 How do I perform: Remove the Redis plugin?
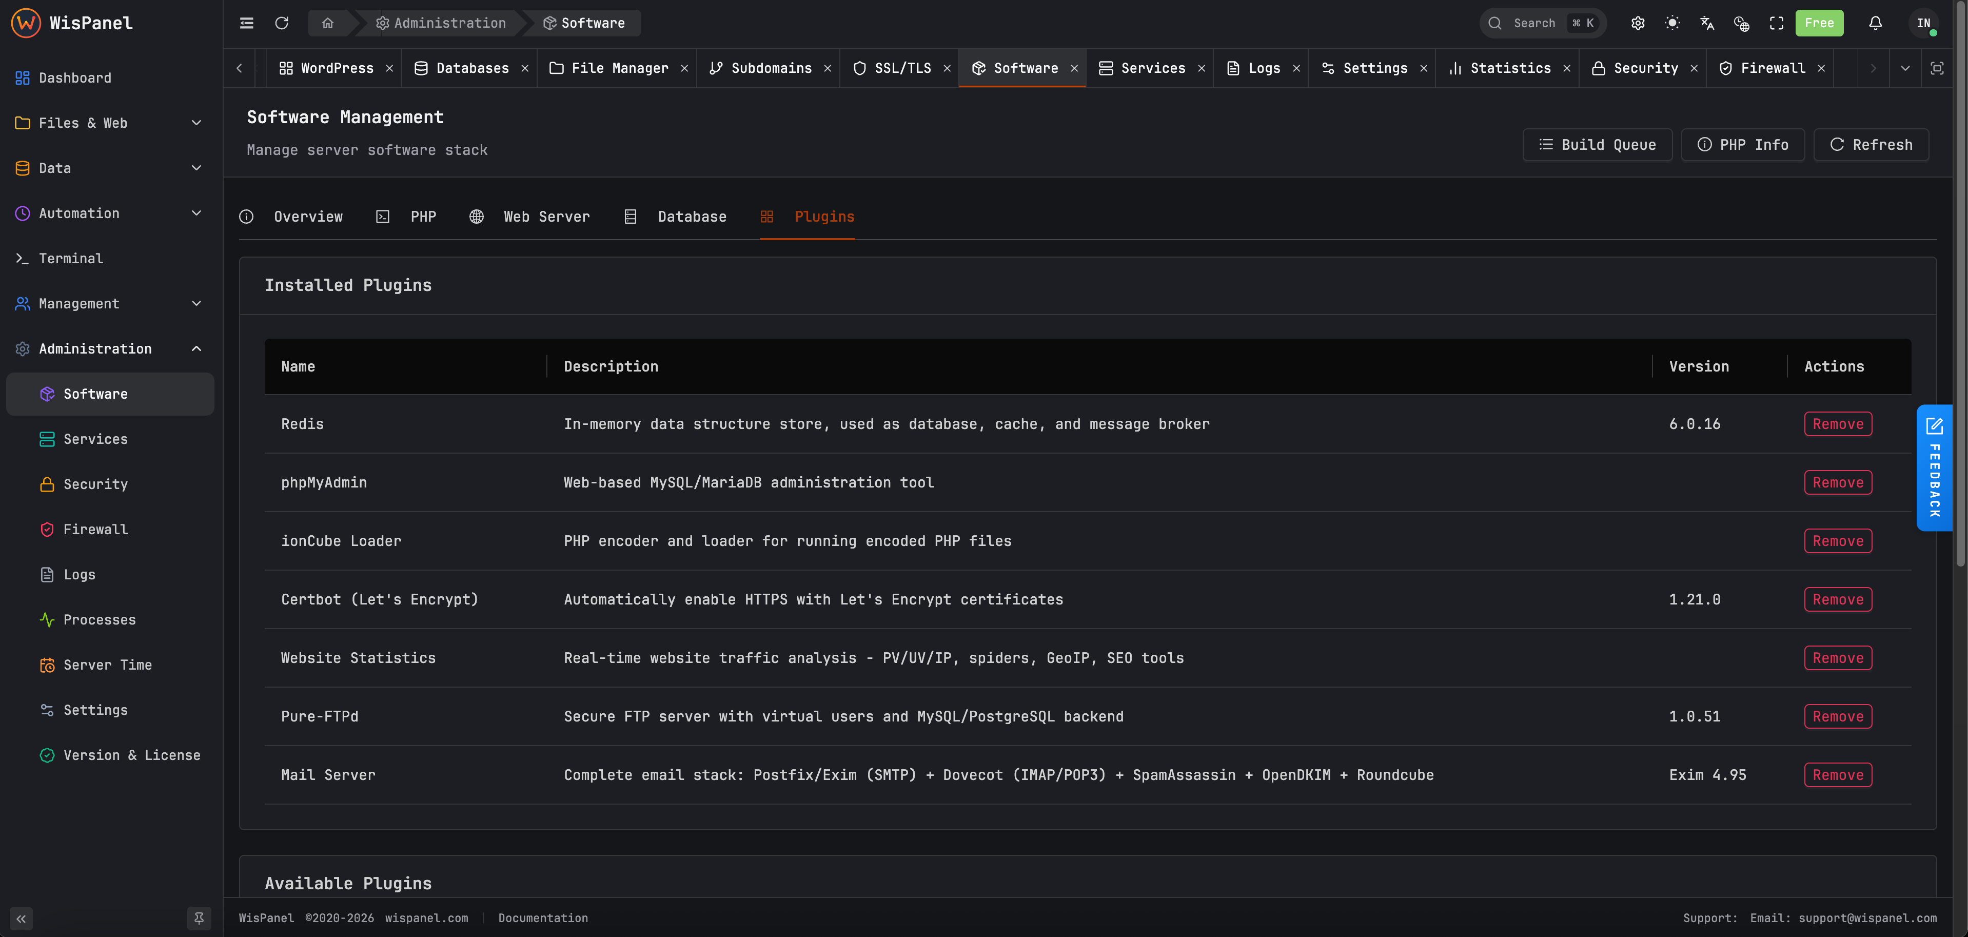1837,423
